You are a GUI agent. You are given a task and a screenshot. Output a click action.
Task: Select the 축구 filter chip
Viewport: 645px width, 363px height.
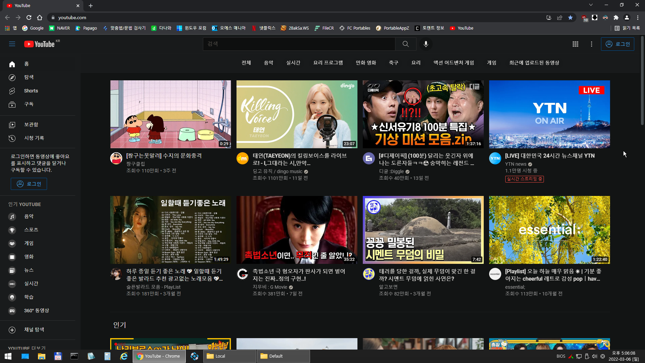click(x=394, y=63)
